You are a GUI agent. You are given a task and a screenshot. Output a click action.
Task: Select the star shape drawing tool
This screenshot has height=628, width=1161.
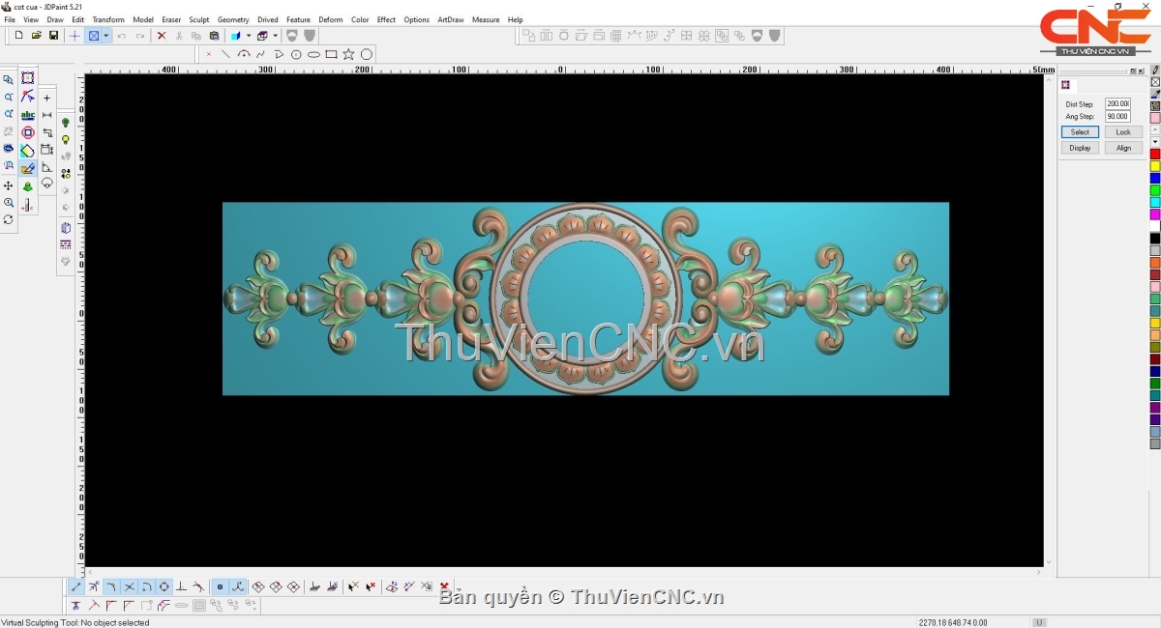(x=348, y=54)
